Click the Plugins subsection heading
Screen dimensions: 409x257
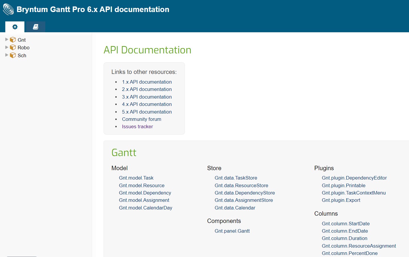(x=324, y=168)
